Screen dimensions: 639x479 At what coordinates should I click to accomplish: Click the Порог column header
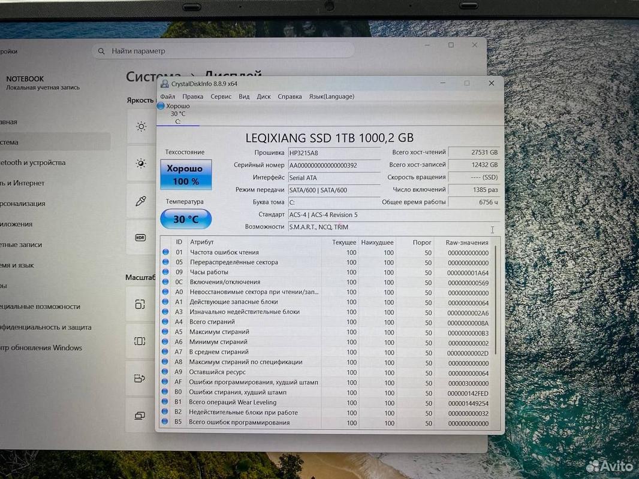(422, 242)
